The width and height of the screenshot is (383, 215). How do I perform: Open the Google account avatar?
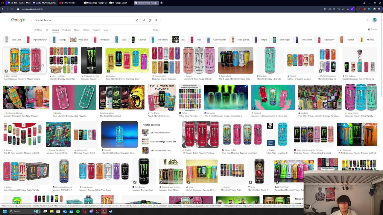(x=375, y=20)
